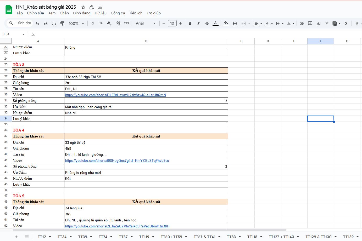Open the Định dạng menu
Screen dimensions: 362x241
point(82,13)
